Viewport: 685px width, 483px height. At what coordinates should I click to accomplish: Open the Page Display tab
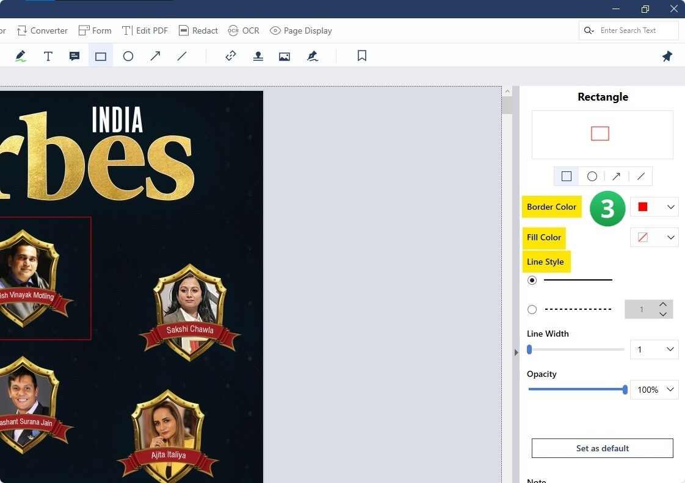click(x=300, y=30)
